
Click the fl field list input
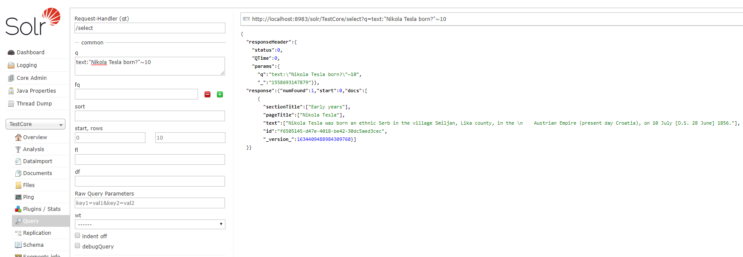pyautogui.click(x=150, y=160)
